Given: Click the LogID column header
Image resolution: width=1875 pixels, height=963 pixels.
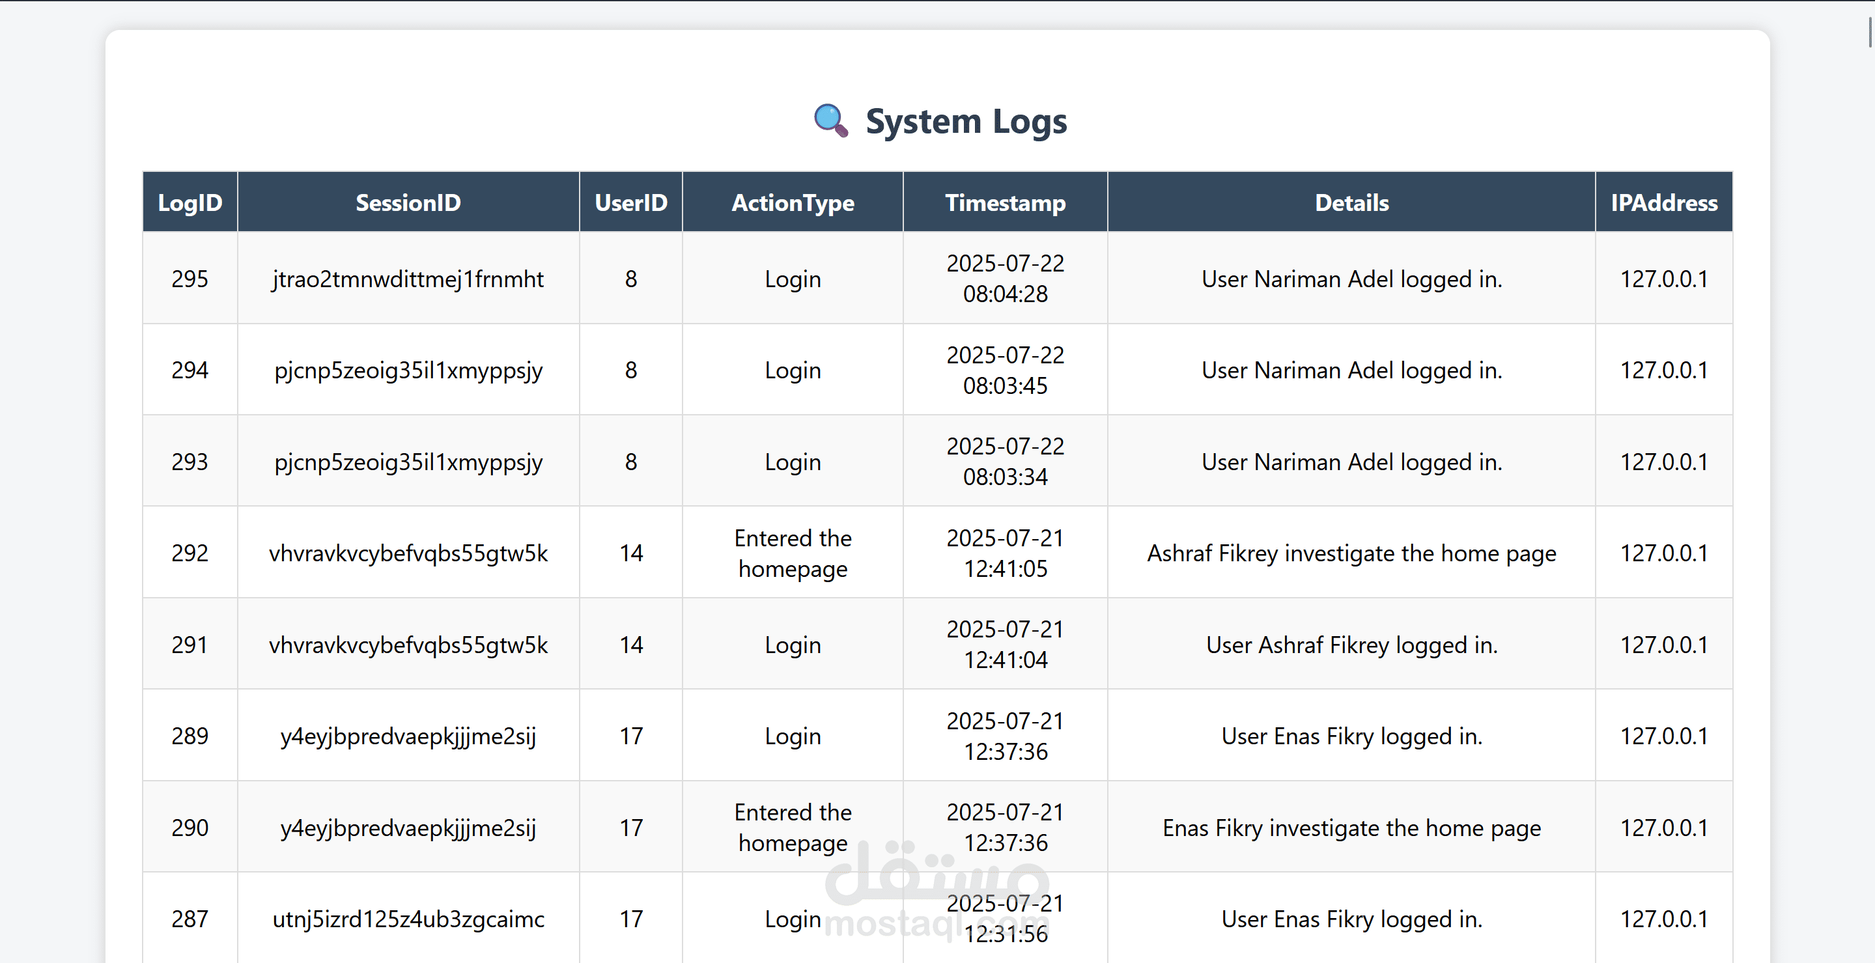Looking at the screenshot, I should 190,202.
